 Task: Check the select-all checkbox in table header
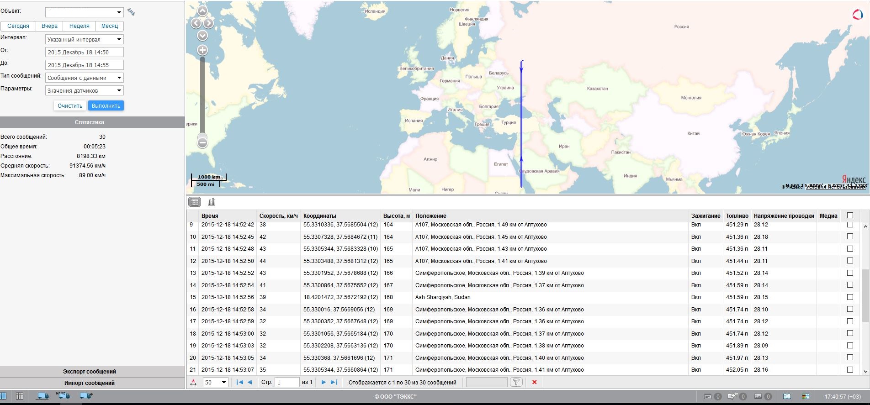[x=850, y=216]
